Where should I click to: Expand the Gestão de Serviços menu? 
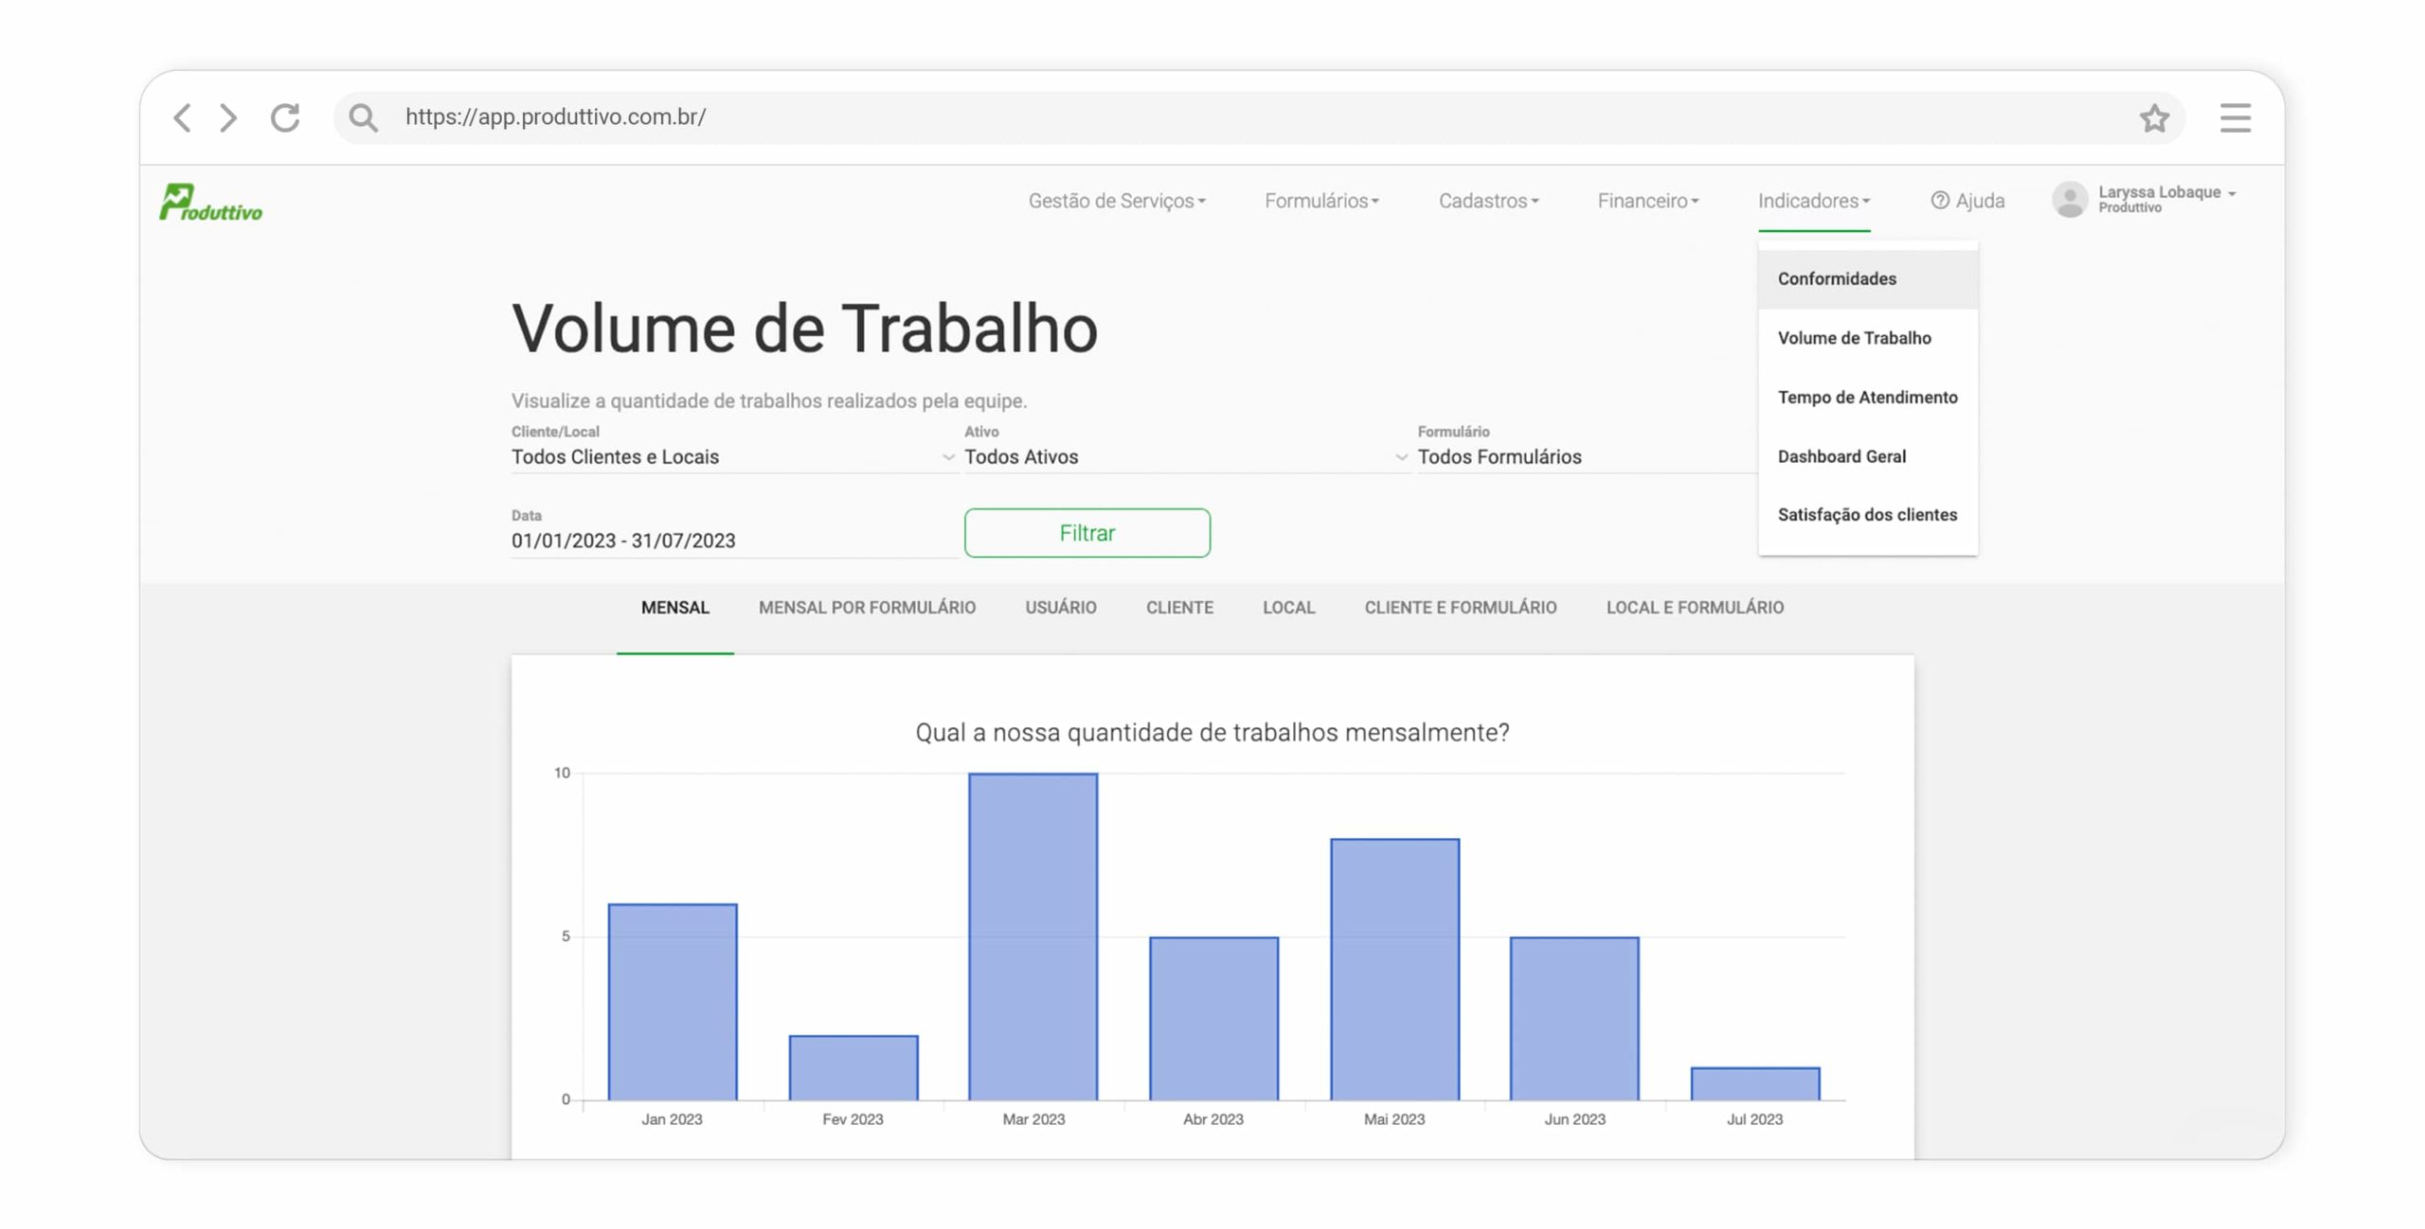1117,200
